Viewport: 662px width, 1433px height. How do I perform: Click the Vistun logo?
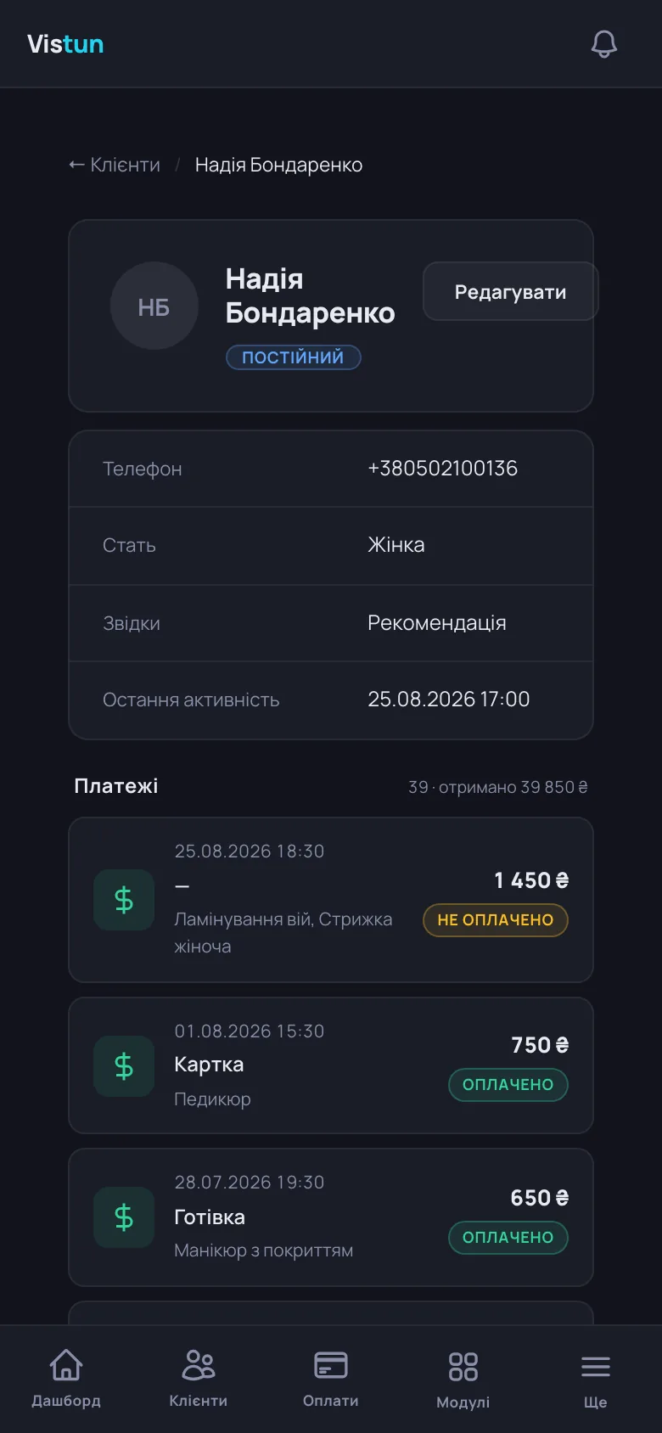[x=65, y=44]
